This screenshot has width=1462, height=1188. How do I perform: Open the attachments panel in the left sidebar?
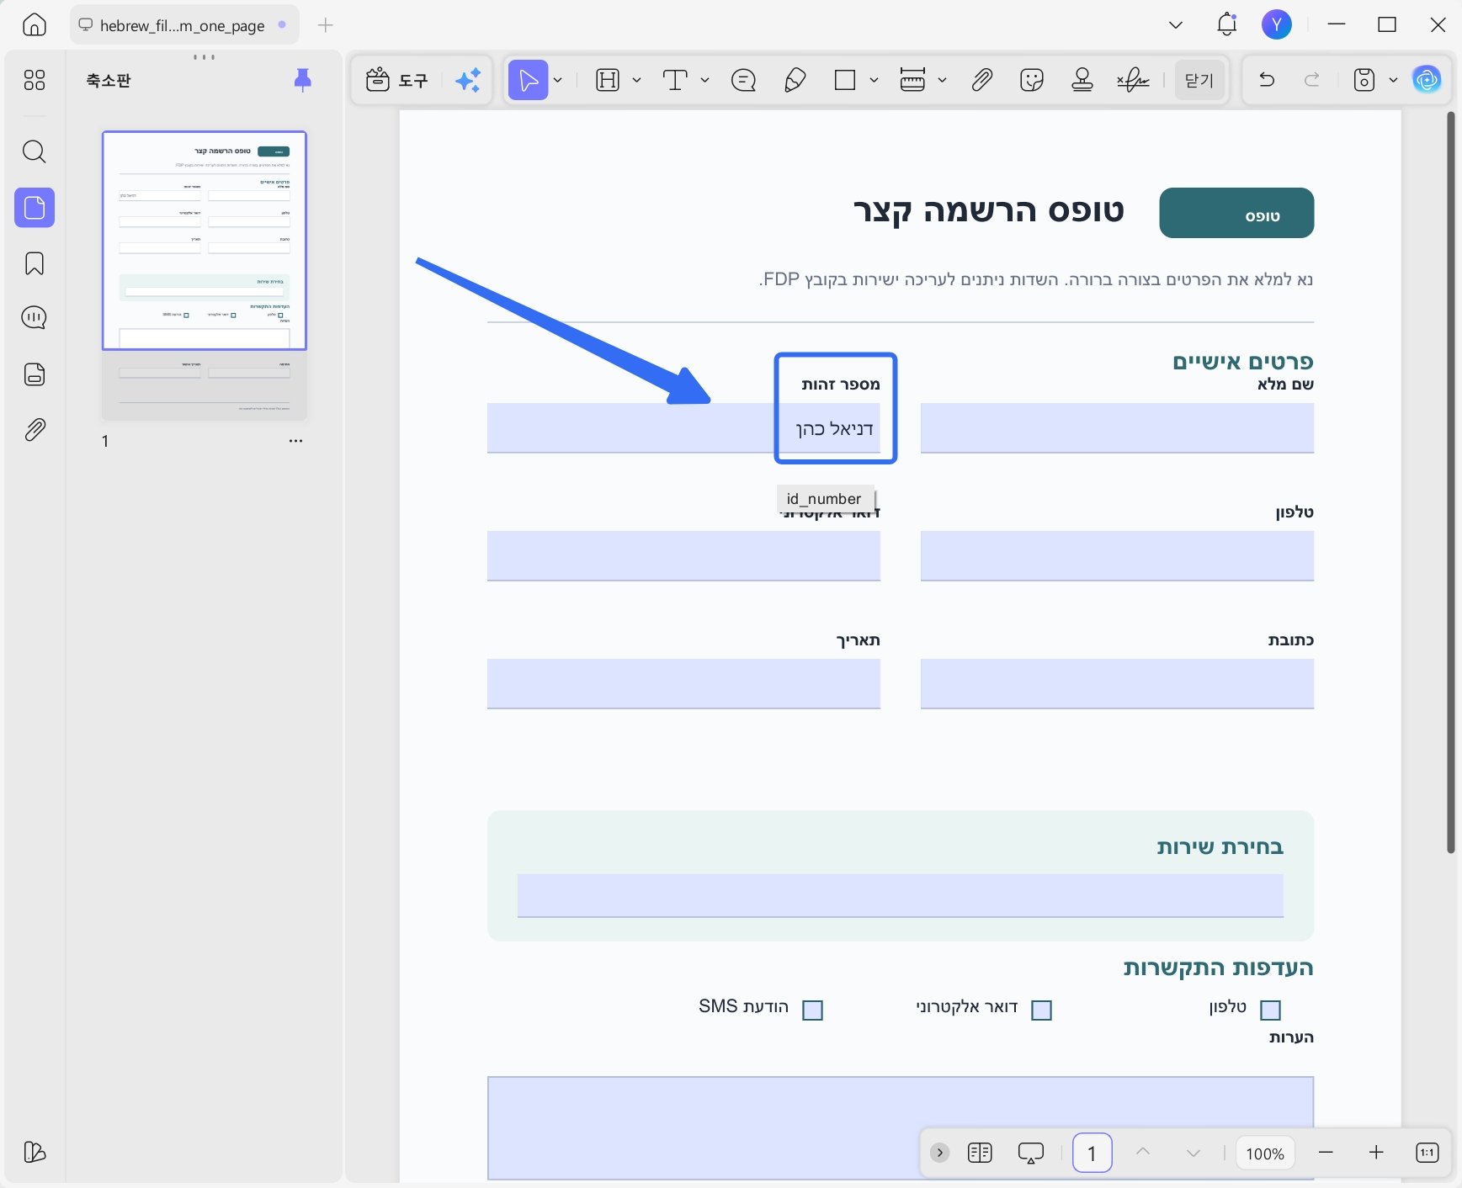tap(35, 430)
